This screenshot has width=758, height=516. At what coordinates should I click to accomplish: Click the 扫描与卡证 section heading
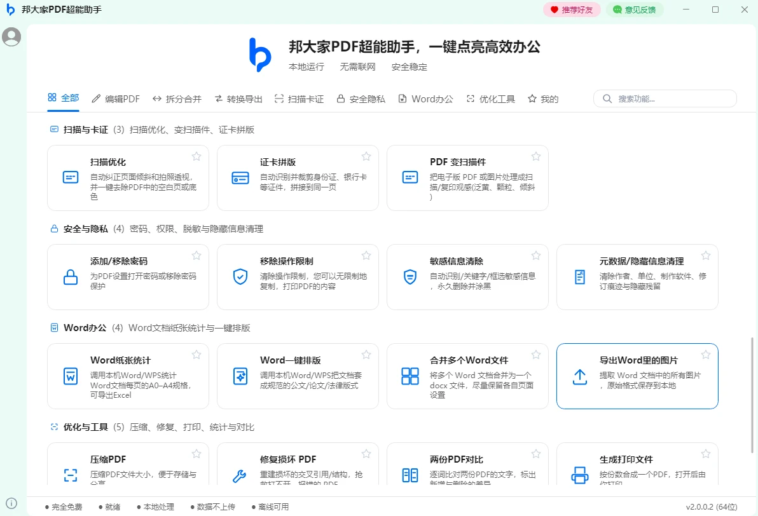(x=86, y=130)
